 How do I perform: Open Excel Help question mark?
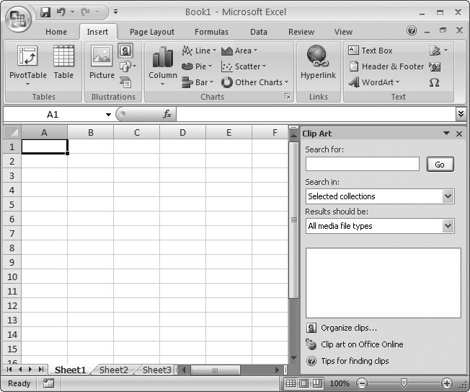click(x=412, y=30)
